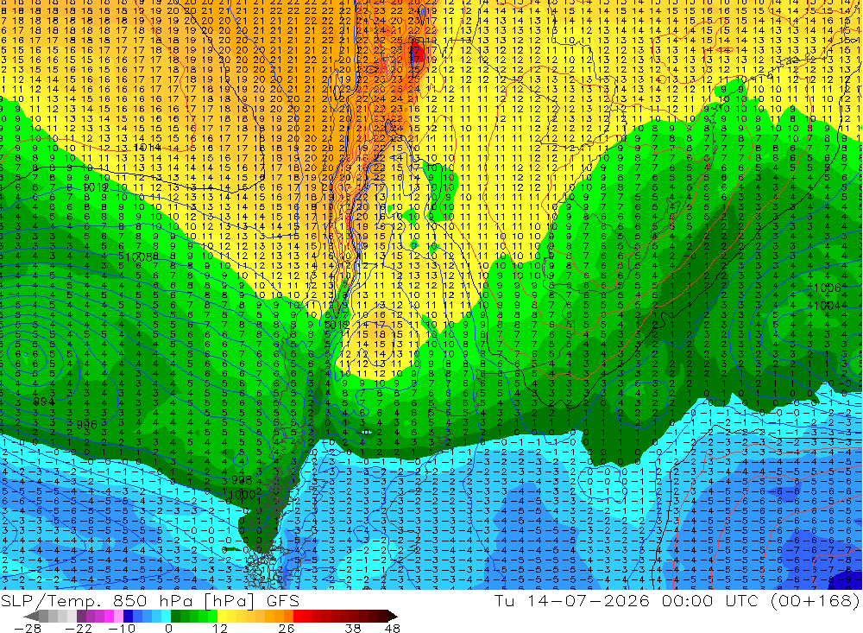863x633 pixels.
Task: Click the '1006' isobar pressure label
Action: coord(828,288)
